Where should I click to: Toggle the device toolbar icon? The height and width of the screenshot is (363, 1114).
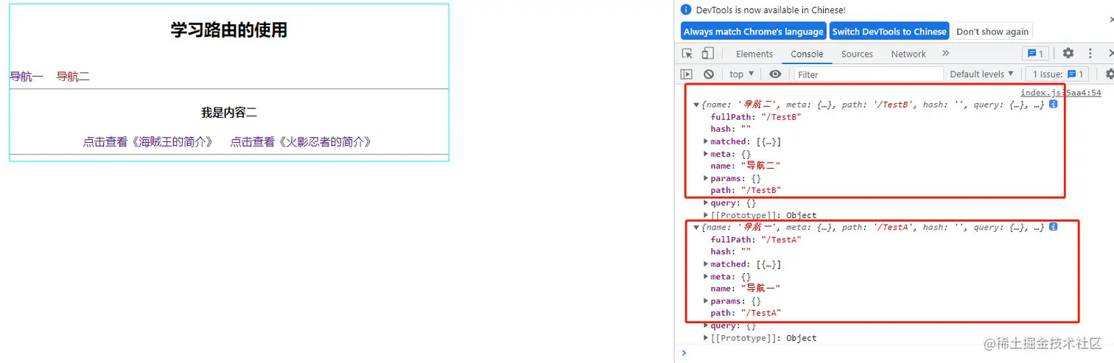coord(707,54)
